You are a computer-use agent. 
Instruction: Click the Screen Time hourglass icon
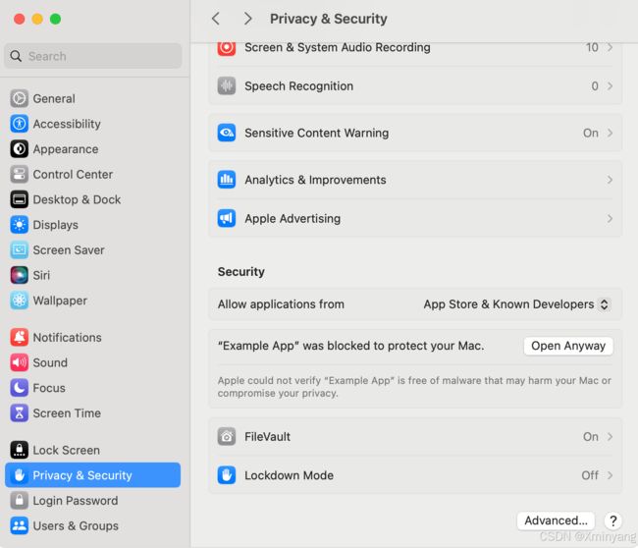(x=19, y=412)
